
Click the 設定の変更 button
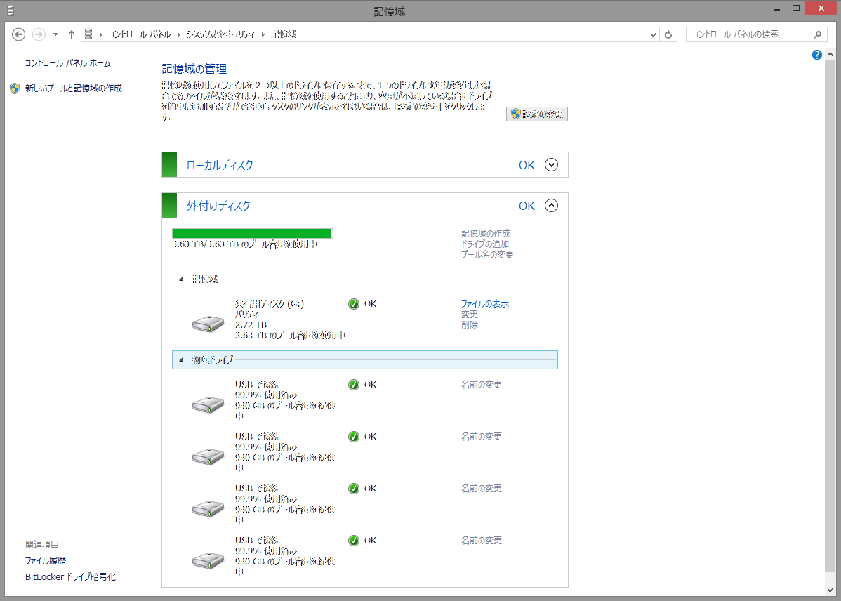tap(537, 114)
